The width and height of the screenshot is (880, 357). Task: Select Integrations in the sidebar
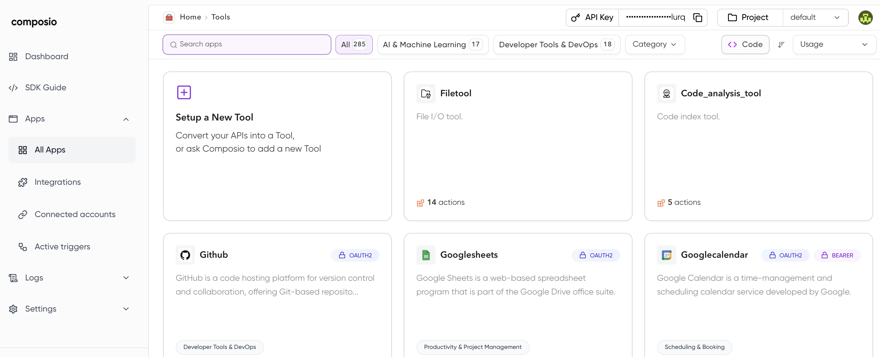(x=57, y=182)
